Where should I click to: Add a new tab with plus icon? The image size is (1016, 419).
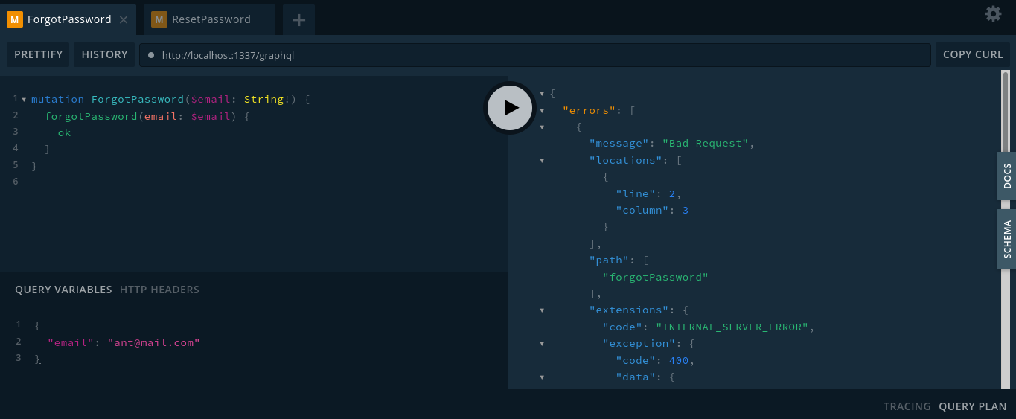[299, 20]
